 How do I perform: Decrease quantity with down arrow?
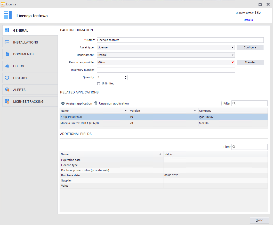pyautogui.click(x=125, y=79)
